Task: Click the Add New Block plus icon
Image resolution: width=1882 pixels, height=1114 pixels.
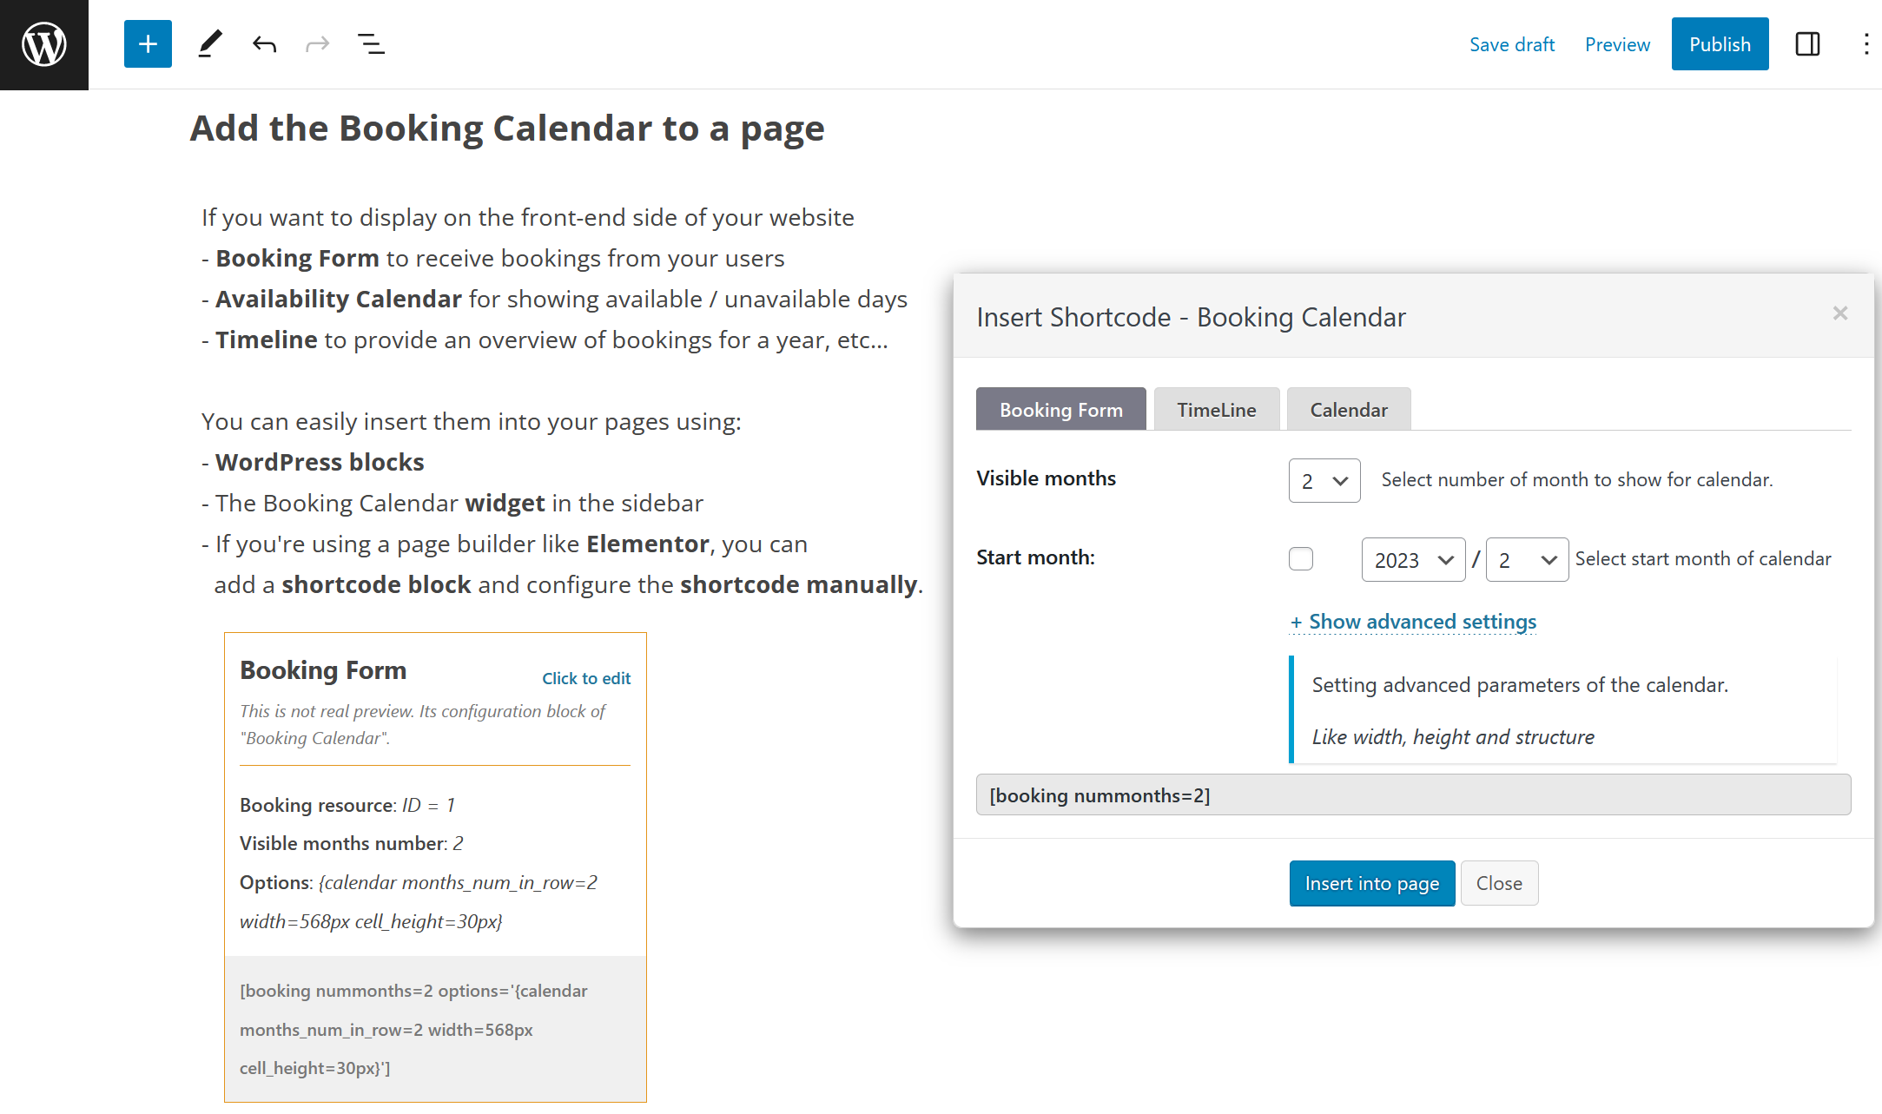Action: 148,43
